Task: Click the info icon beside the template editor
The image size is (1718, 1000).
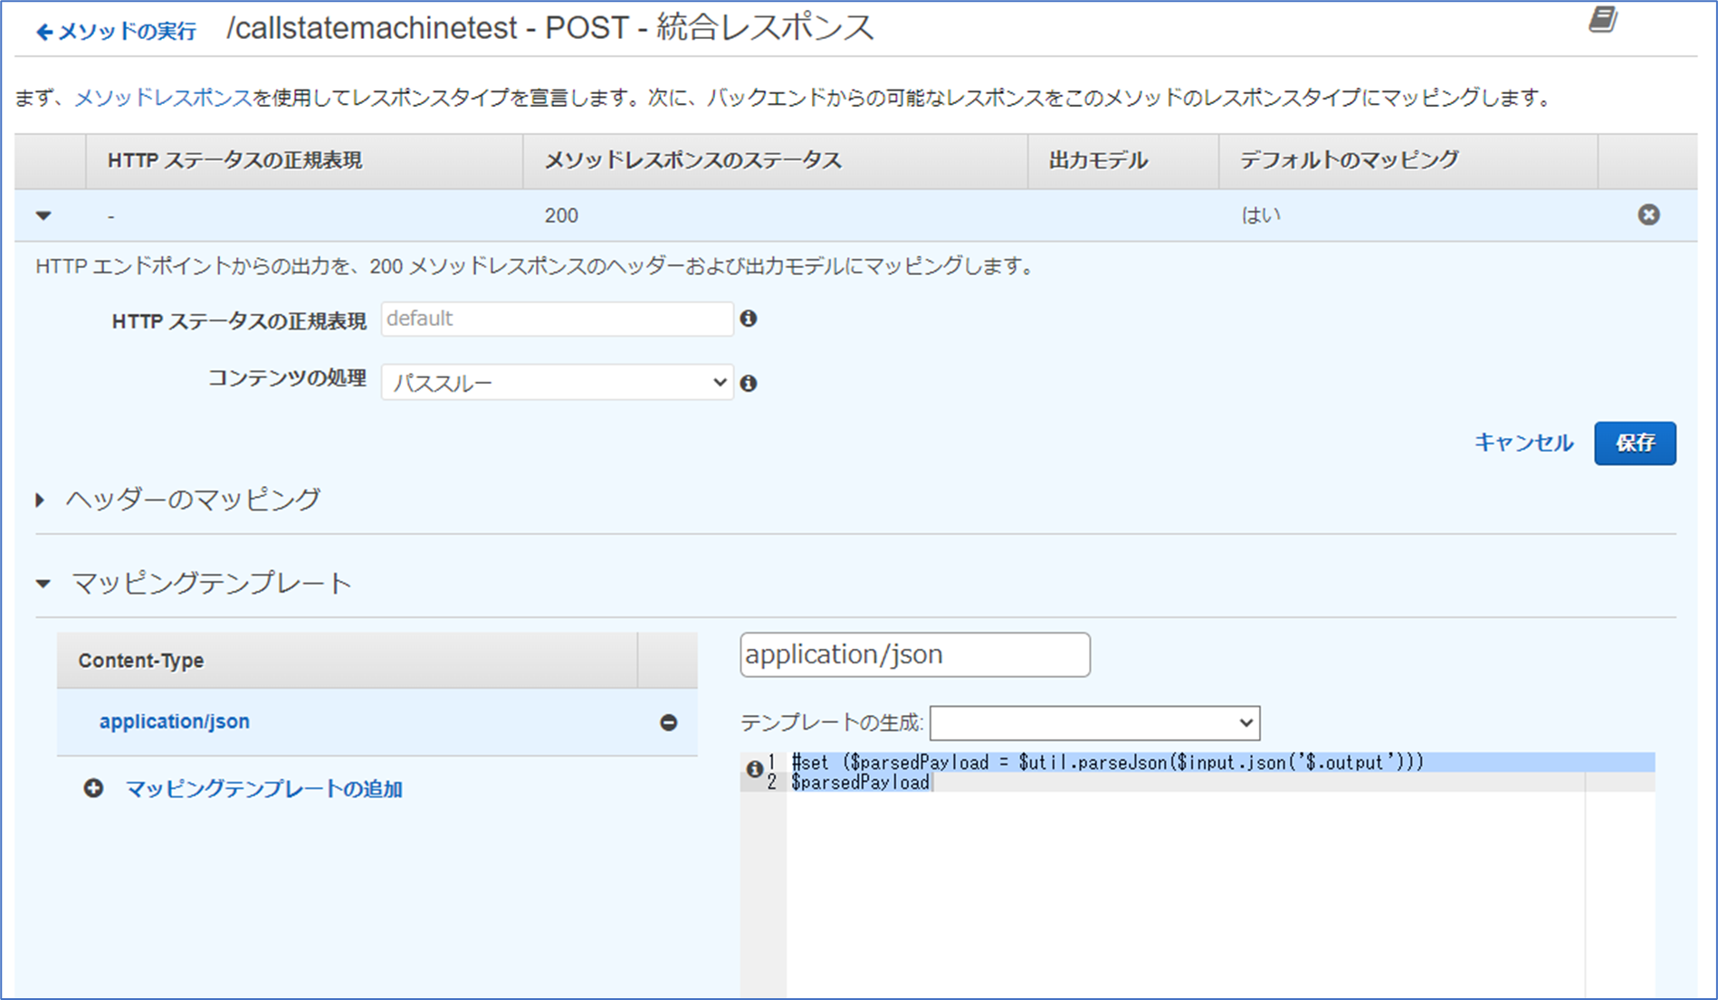Action: [x=754, y=768]
